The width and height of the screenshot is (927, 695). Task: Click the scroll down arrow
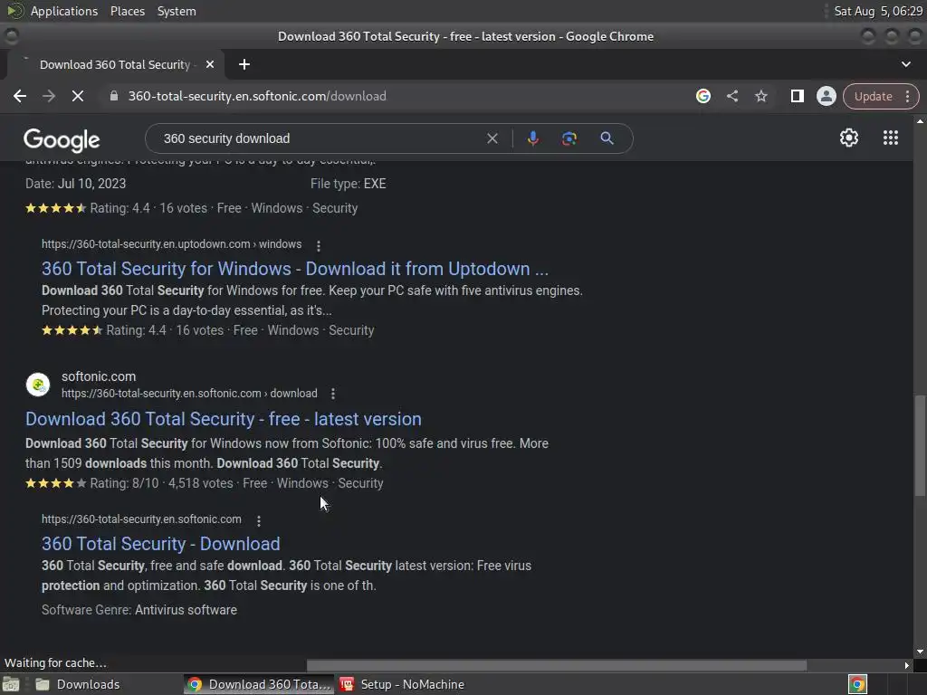[x=920, y=652]
